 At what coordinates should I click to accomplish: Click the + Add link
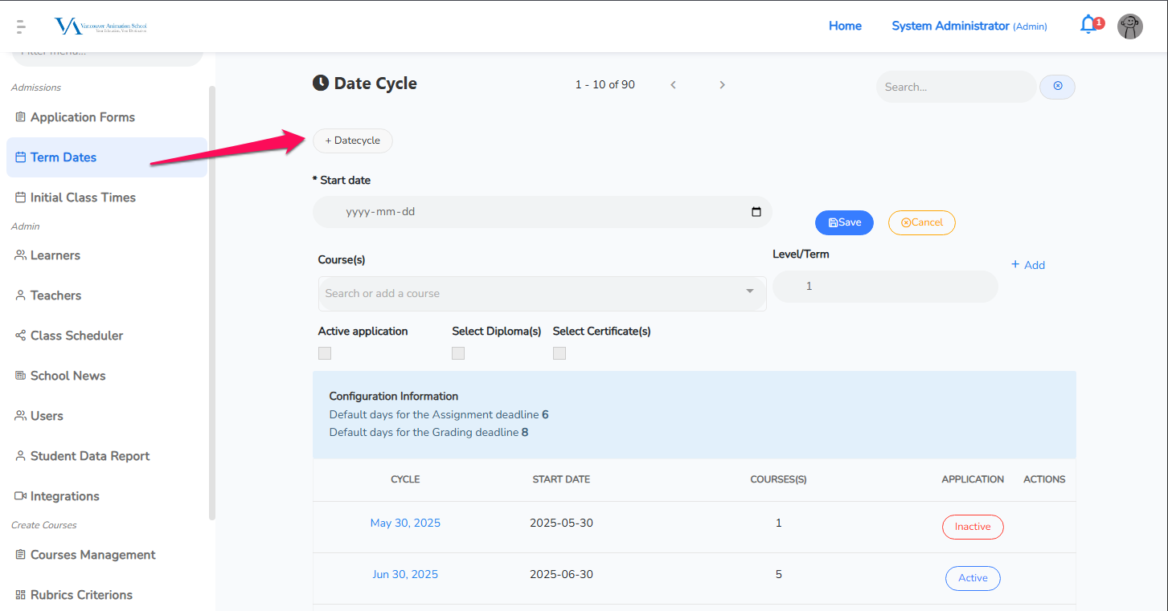click(1028, 265)
